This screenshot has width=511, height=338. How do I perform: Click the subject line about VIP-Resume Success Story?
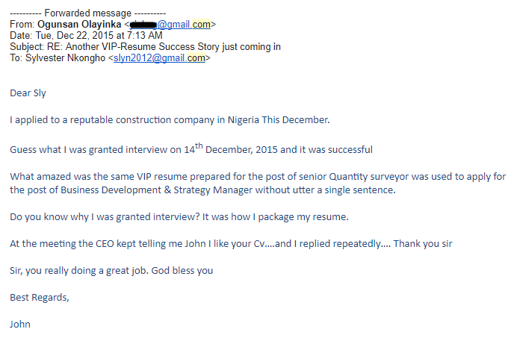[x=146, y=47]
